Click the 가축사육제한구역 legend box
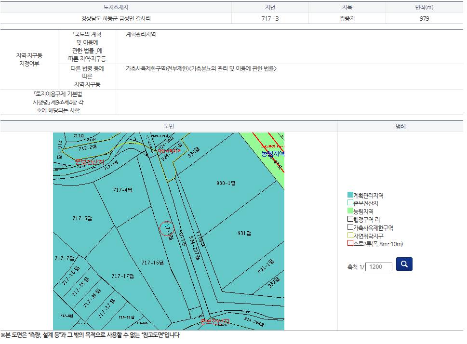This screenshot has height=344, width=467. point(350,227)
